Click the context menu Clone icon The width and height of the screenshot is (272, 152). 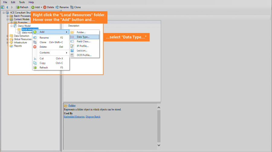coord(35,42)
